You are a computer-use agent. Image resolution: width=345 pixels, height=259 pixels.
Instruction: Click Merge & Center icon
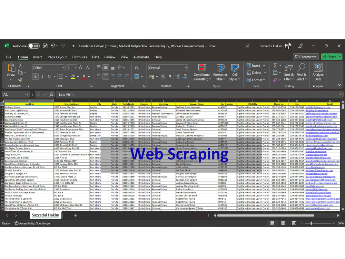(x=137, y=76)
